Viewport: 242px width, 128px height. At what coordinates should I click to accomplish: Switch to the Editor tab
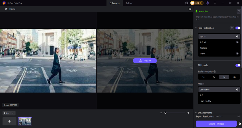click(129, 3)
